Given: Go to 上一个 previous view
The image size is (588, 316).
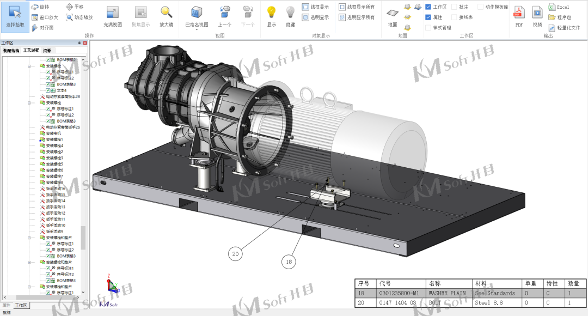Looking at the screenshot, I should [224, 16].
